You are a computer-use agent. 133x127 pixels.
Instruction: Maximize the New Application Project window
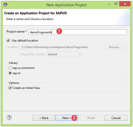pos(116,4)
